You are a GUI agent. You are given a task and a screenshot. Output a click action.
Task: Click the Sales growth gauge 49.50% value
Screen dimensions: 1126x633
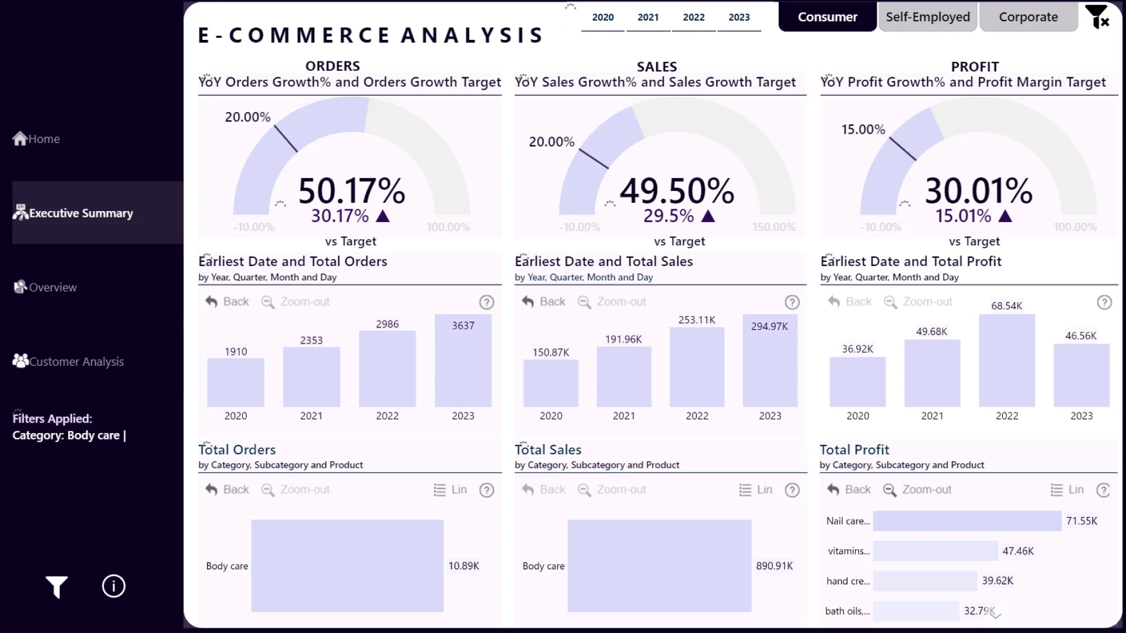click(x=677, y=190)
